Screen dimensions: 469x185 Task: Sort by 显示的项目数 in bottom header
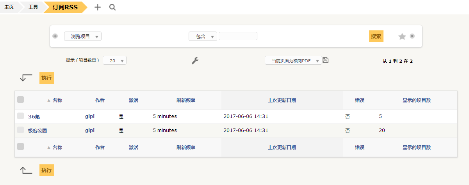(x=417, y=148)
